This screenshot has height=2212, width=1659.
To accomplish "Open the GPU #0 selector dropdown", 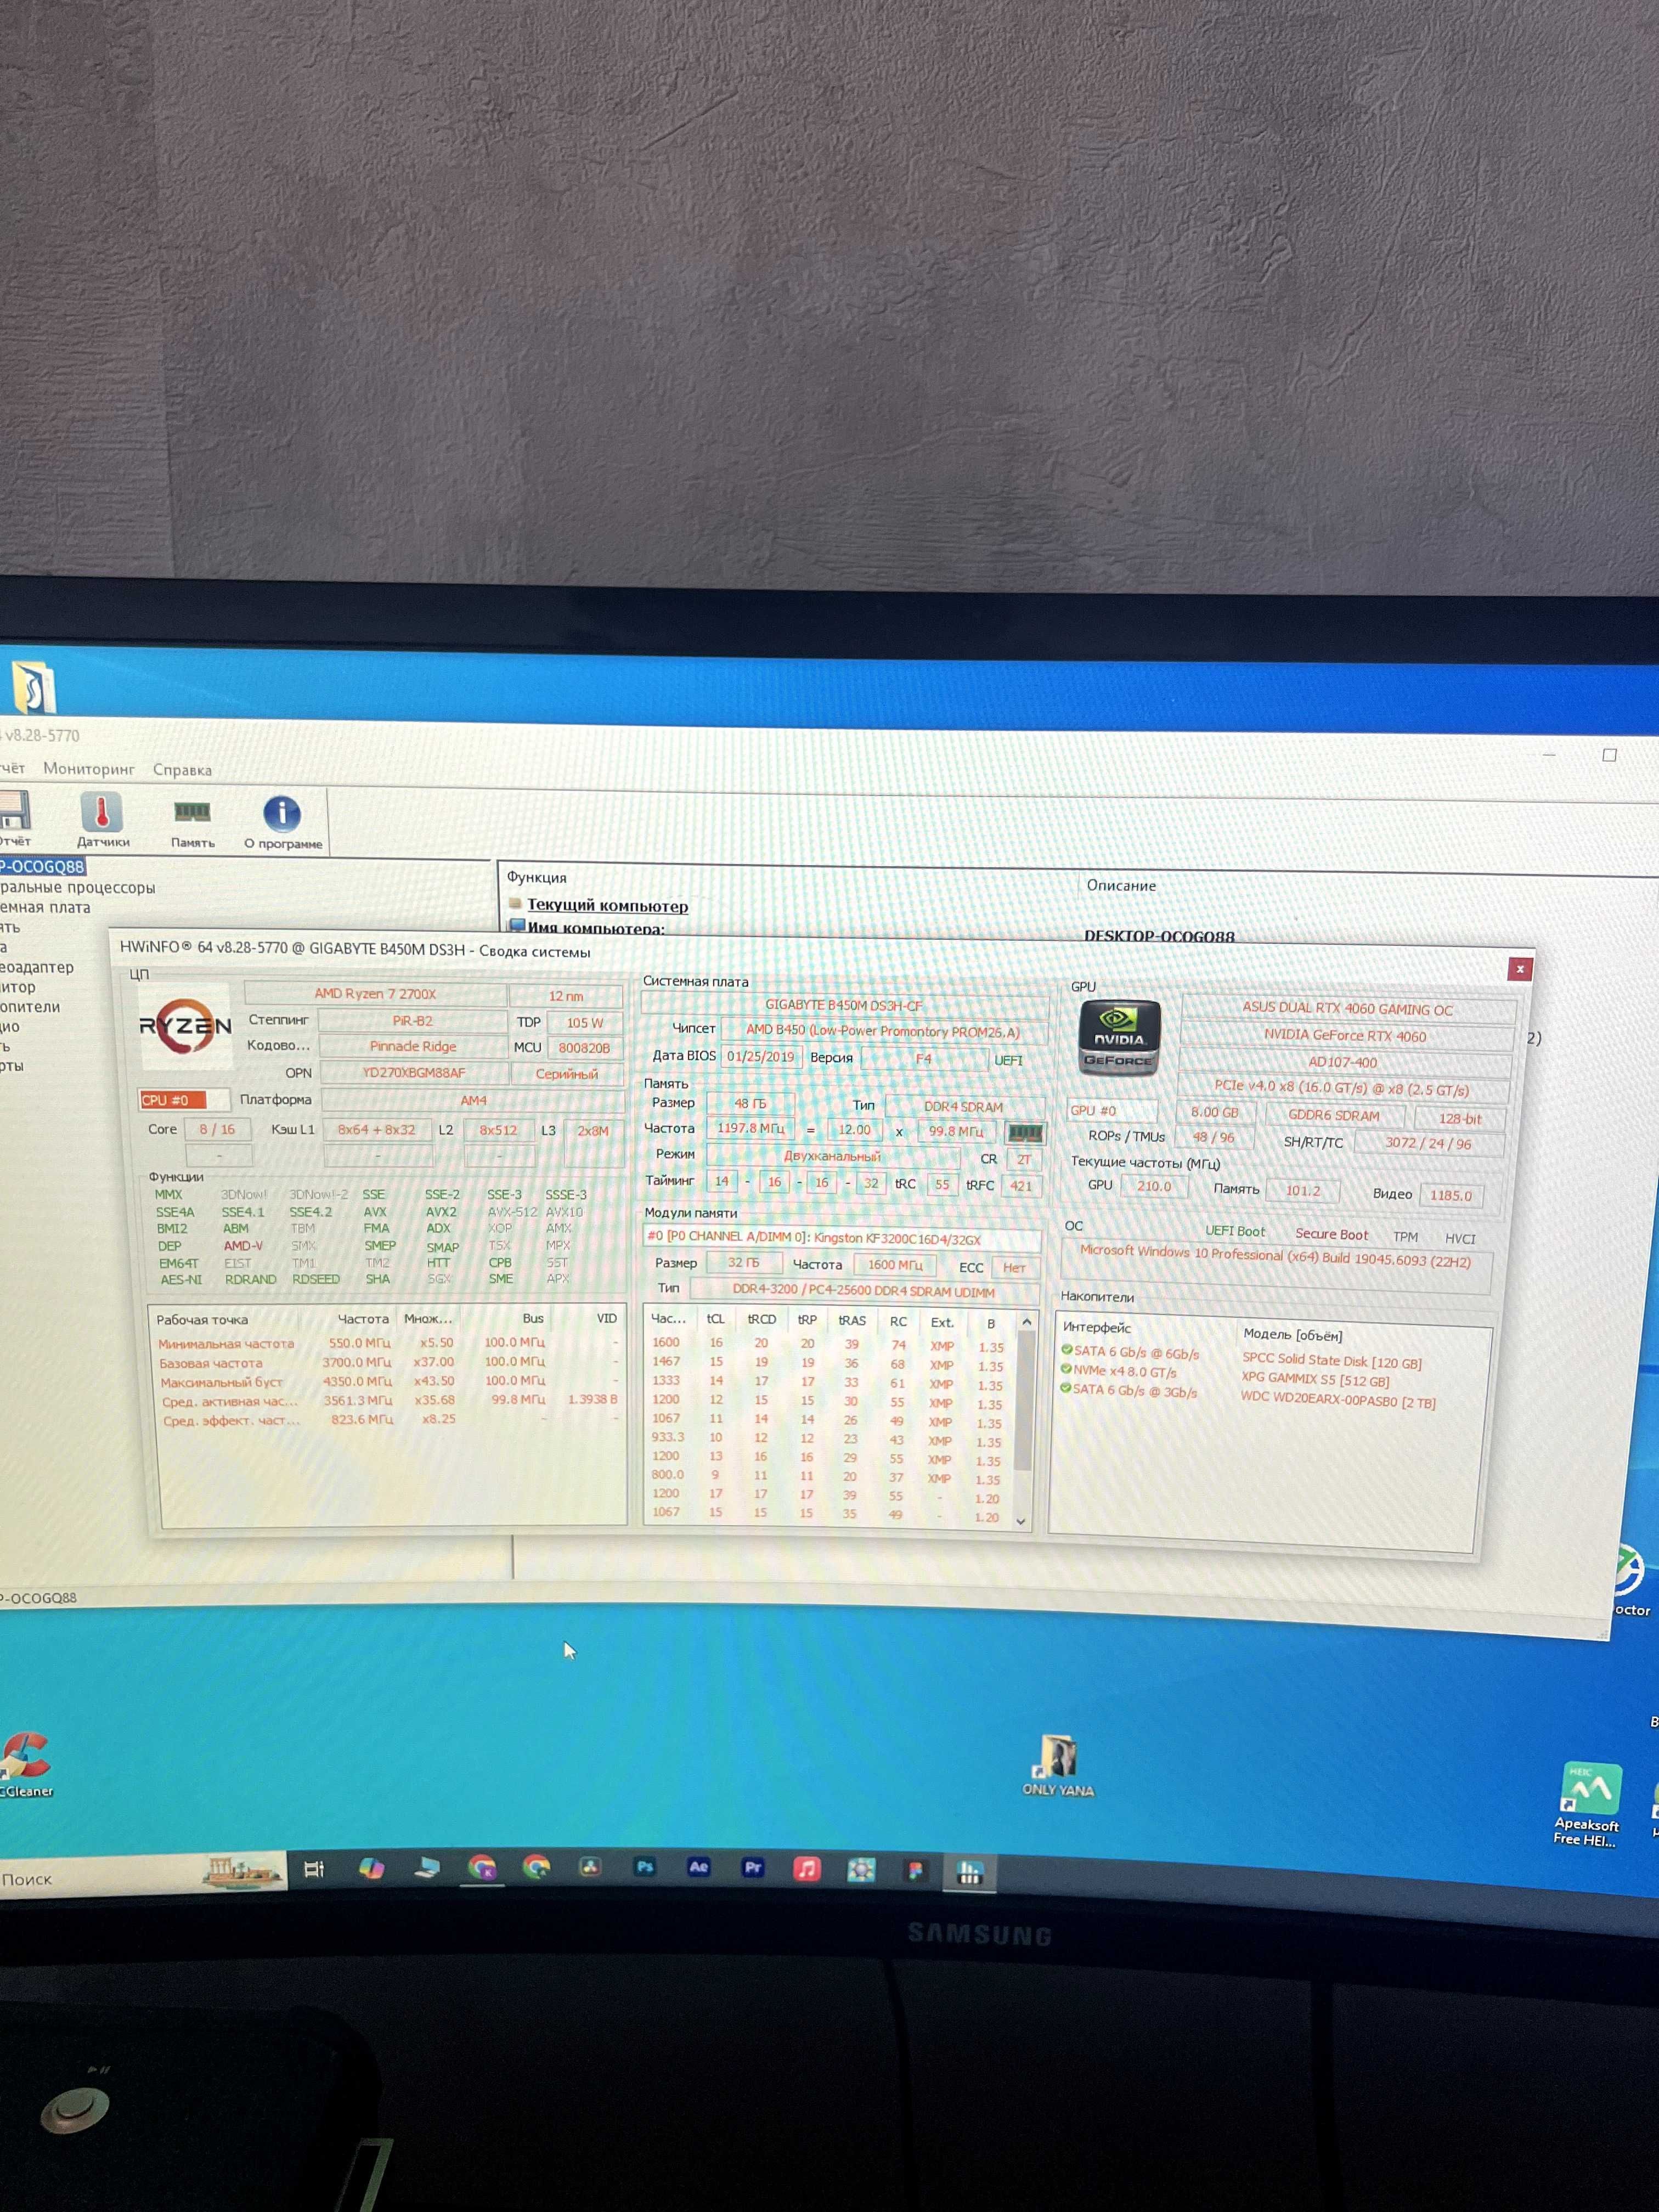I will pyautogui.click(x=1111, y=1110).
